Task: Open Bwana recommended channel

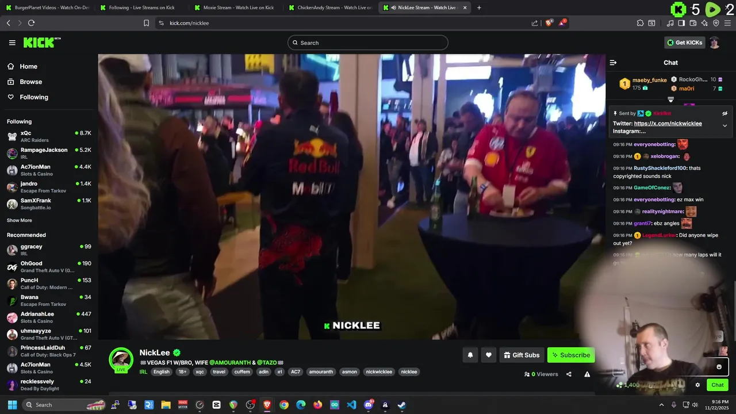Action: coord(49,300)
